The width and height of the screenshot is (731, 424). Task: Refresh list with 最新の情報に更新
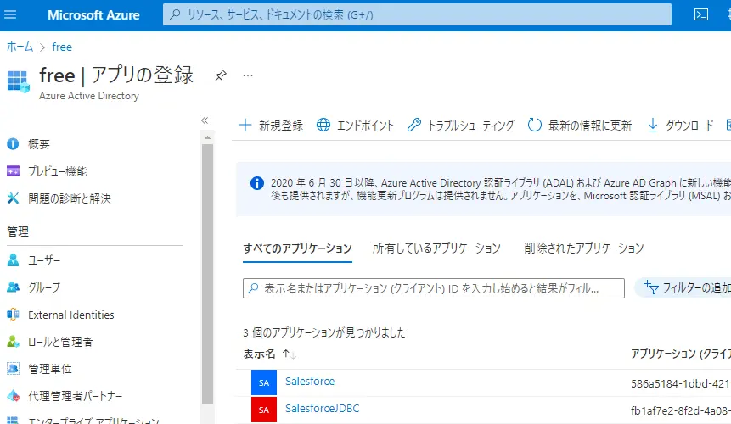pyautogui.click(x=580, y=126)
